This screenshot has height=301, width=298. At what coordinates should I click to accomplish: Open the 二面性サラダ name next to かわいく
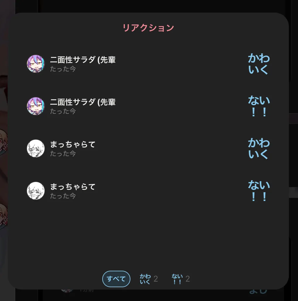tap(83, 60)
